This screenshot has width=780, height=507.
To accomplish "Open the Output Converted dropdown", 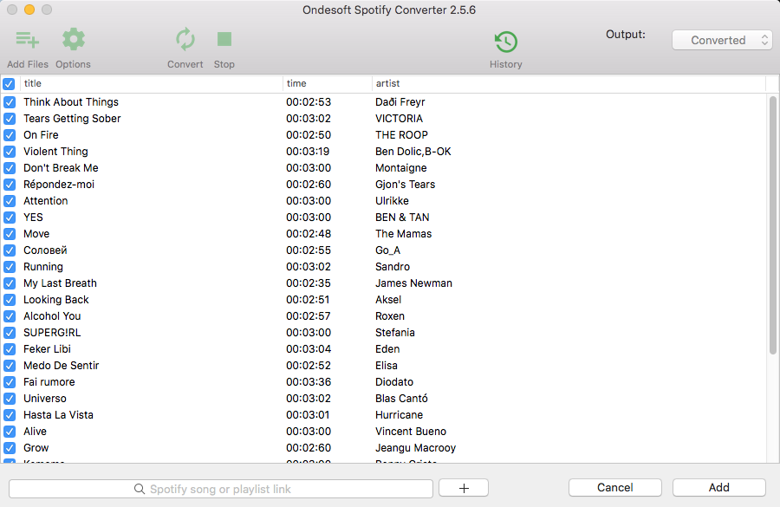I will click(x=722, y=41).
